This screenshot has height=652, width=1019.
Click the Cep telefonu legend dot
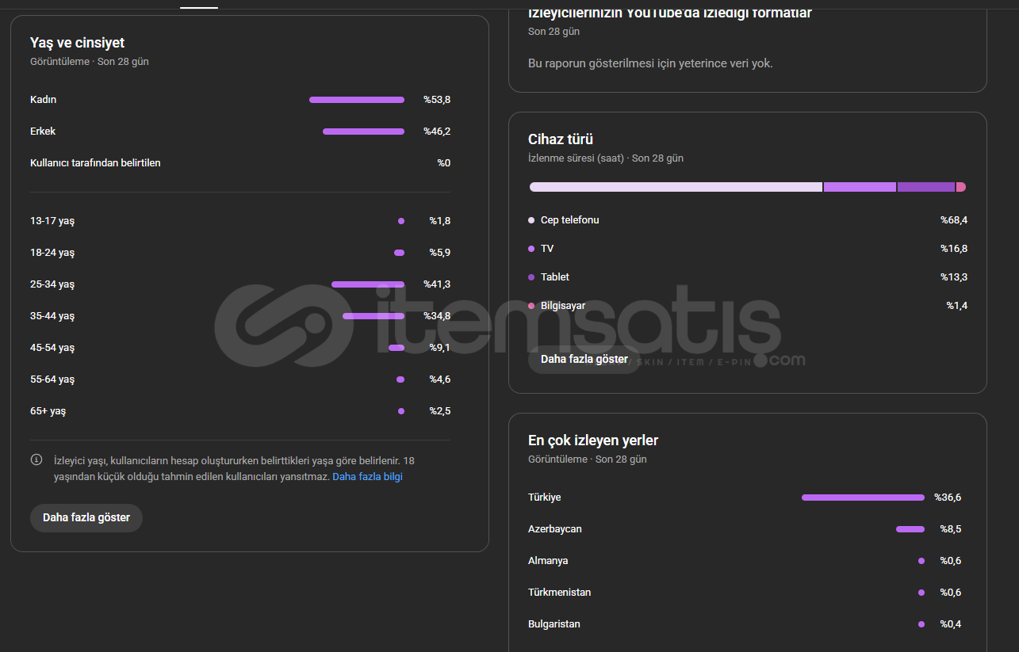click(x=531, y=220)
